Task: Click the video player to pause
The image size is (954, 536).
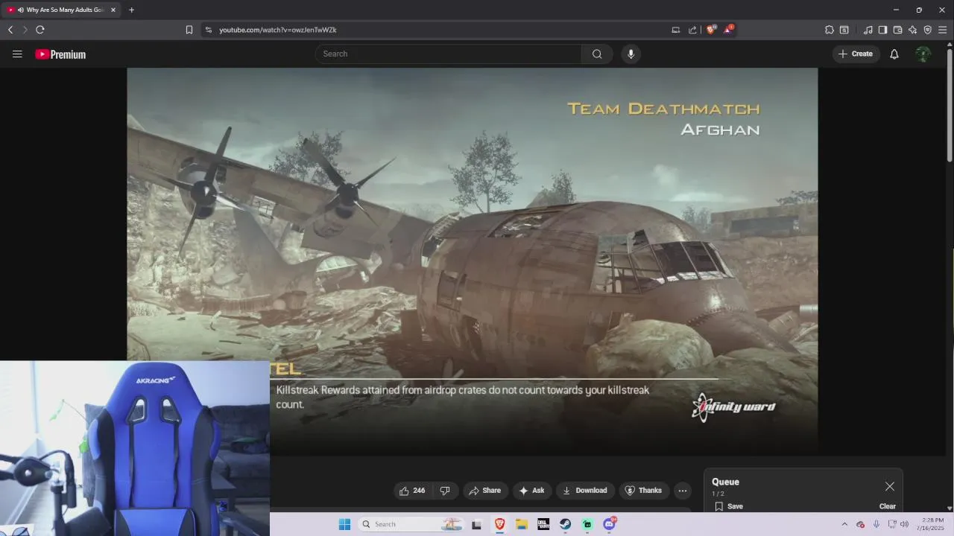Action: (472, 261)
